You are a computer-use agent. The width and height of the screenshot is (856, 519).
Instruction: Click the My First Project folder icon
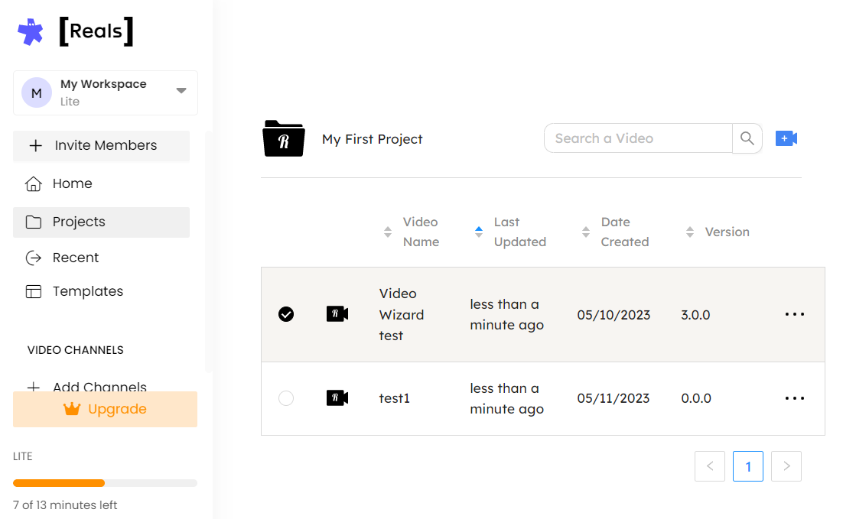(x=283, y=139)
